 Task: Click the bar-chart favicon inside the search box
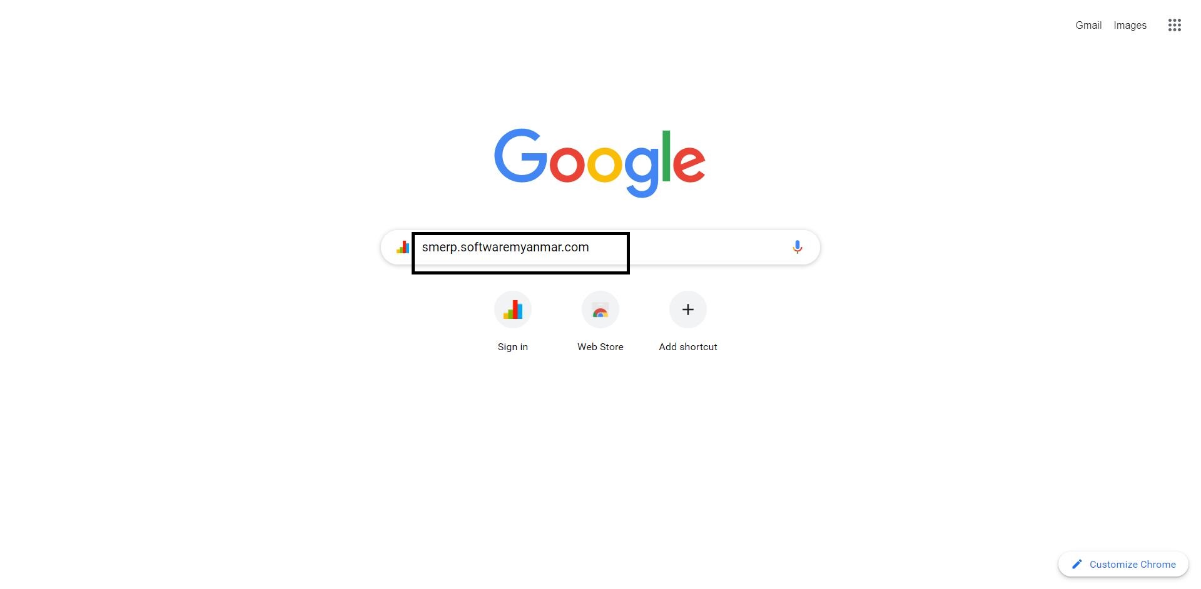coord(403,247)
